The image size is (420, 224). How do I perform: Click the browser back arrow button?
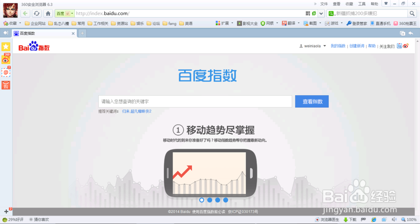(25, 13)
